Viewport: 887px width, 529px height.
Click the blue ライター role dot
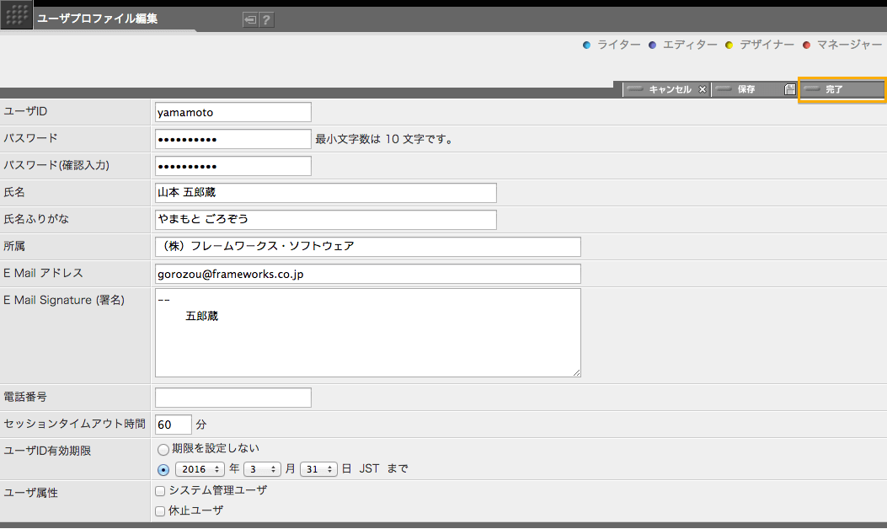pos(586,45)
